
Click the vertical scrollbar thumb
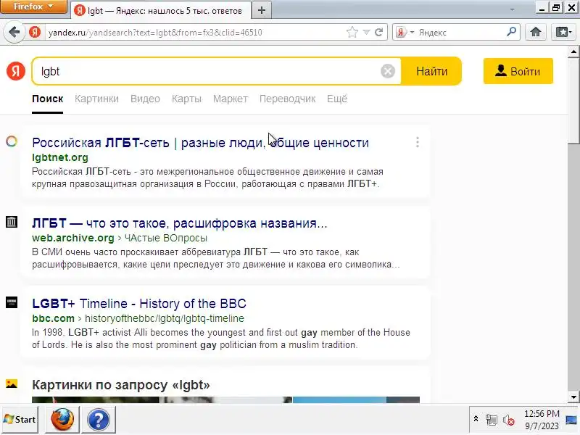pyautogui.click(x=573, y=100)
